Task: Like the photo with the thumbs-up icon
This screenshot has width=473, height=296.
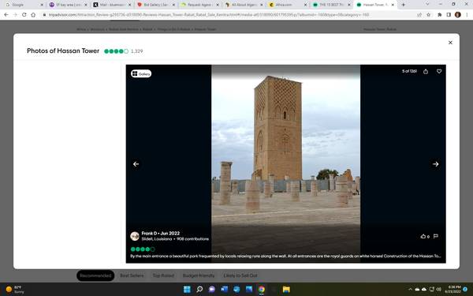Action: (423, 236)
